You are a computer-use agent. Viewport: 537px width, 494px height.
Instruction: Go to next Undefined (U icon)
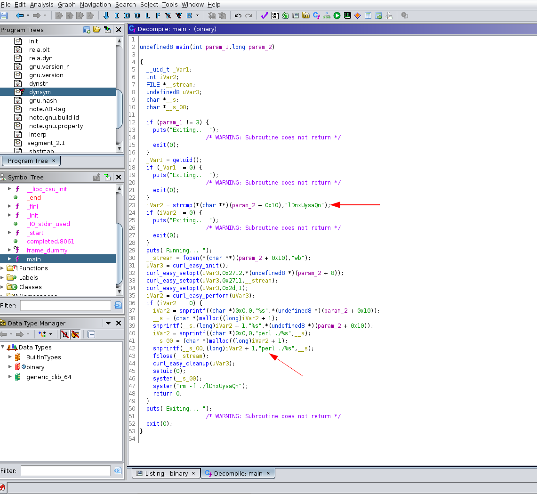137,16
